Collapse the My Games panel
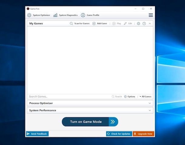This screenshot has width=185, height=145. pyautogui.click(x=150, y=24)
